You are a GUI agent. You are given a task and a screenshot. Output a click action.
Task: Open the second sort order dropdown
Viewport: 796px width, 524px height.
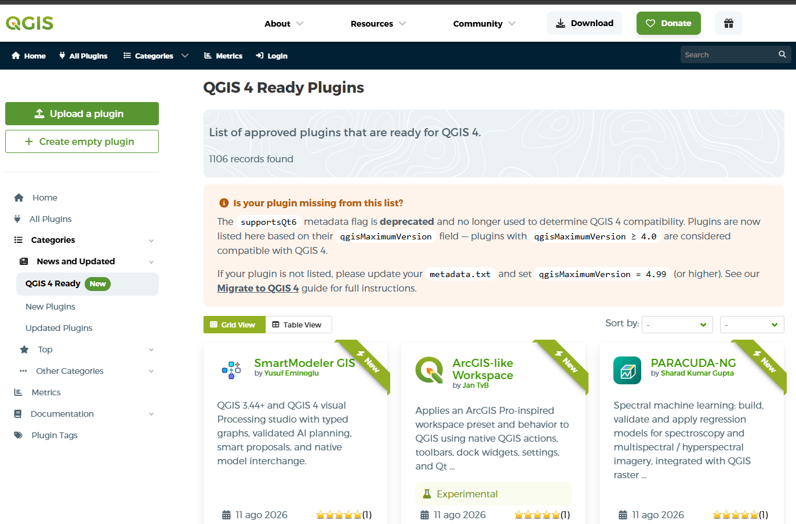coord(752,325)
